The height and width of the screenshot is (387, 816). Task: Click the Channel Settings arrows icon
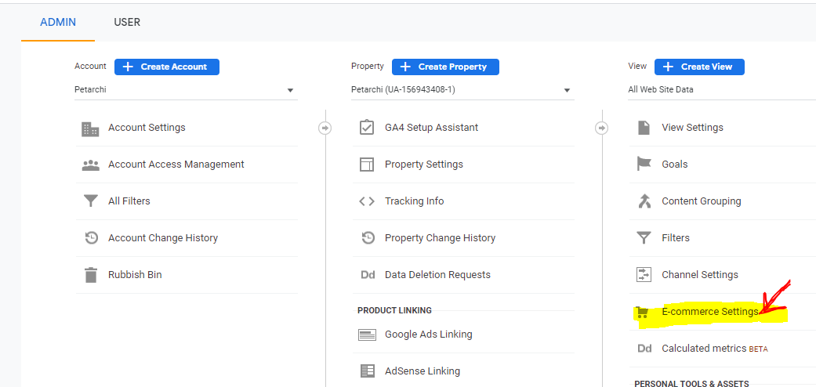pyautogui.click(x=644, y=275)
